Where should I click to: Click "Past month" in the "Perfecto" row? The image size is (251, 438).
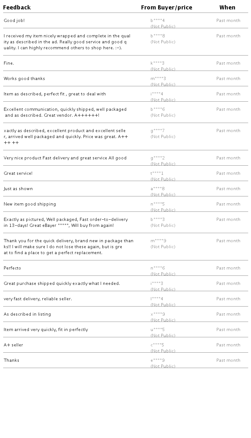pos(228,268)
